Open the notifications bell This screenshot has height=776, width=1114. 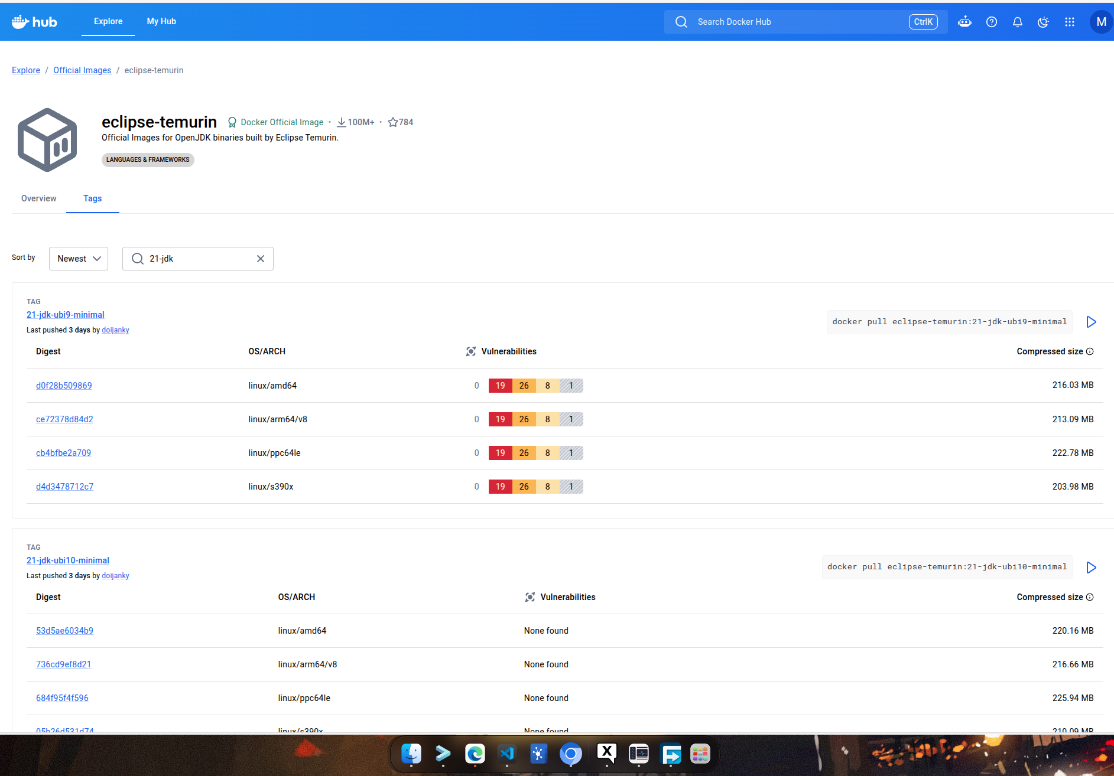pyautogui.click(x=1017, y=22)
